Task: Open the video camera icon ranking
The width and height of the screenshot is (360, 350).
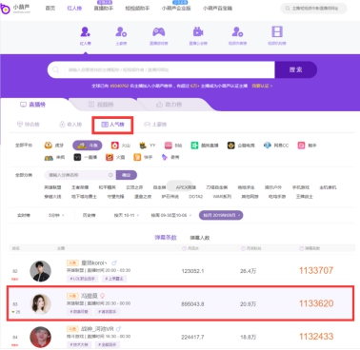Action: [198, 32]
